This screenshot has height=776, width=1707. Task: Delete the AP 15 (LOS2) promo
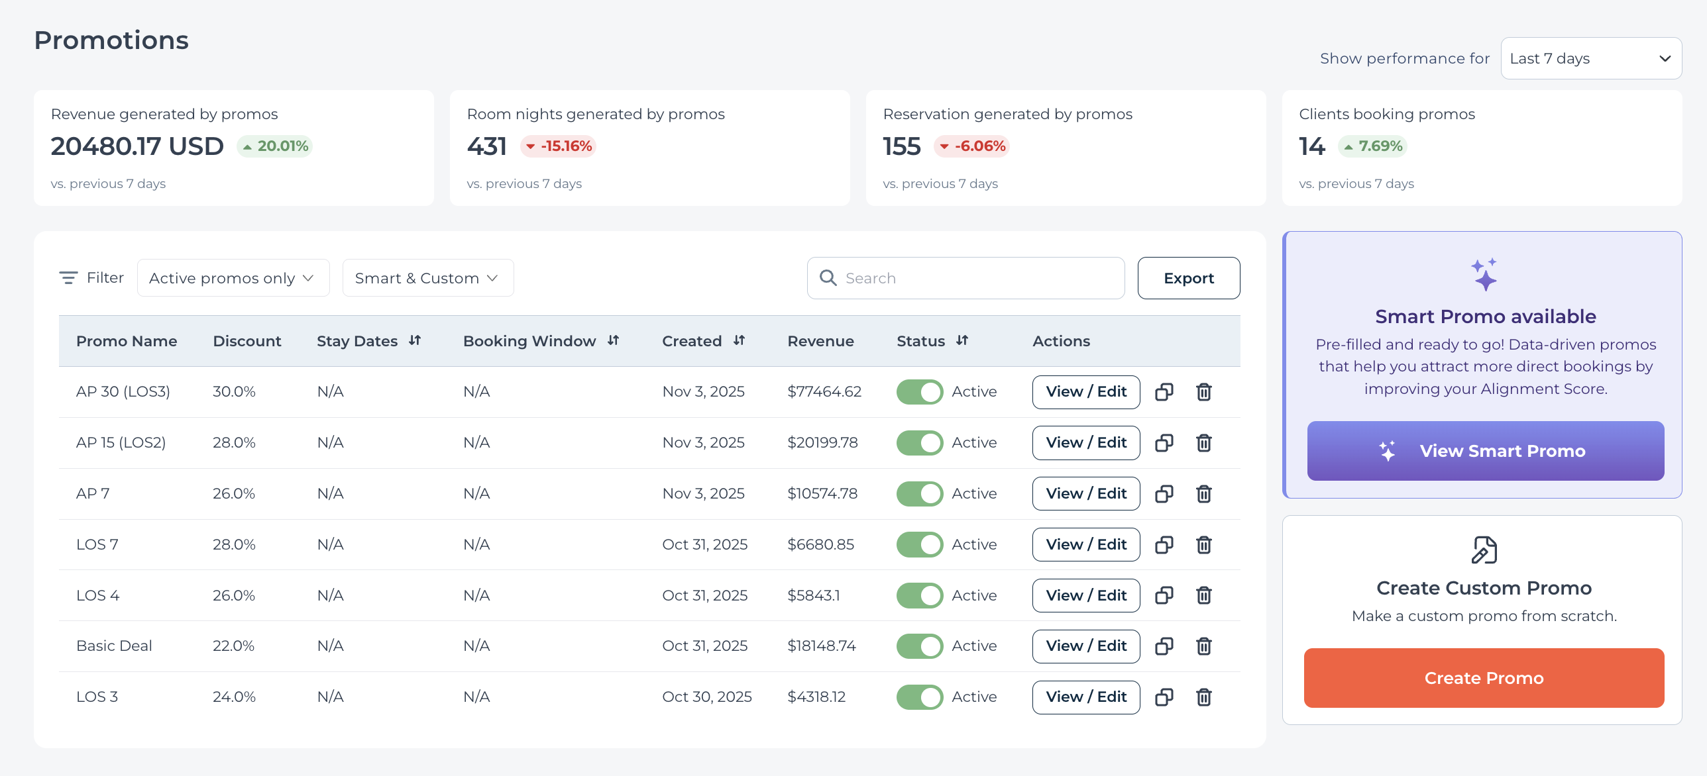[x=1203, y=443]
